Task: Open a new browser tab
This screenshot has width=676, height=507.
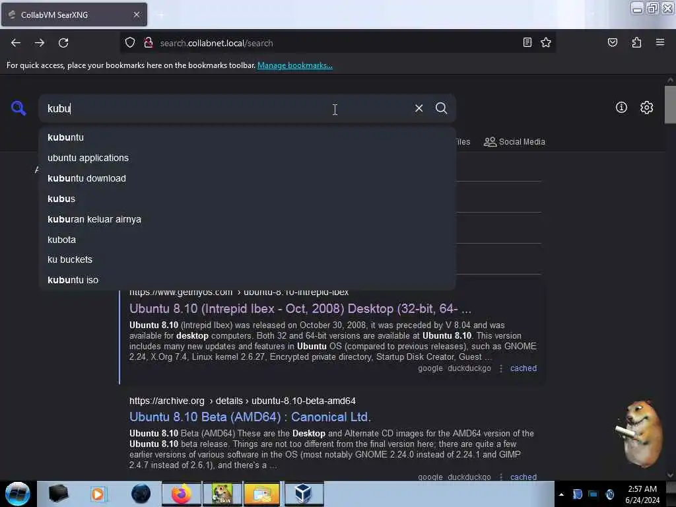Action: pos(161,15)
